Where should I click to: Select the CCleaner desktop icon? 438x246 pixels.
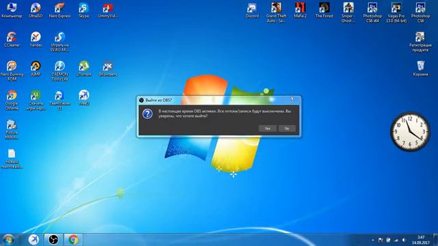click(x=12, y=40)
